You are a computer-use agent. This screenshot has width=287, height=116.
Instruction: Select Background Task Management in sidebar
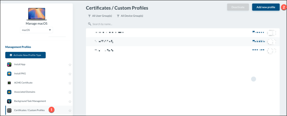[30, 101]
